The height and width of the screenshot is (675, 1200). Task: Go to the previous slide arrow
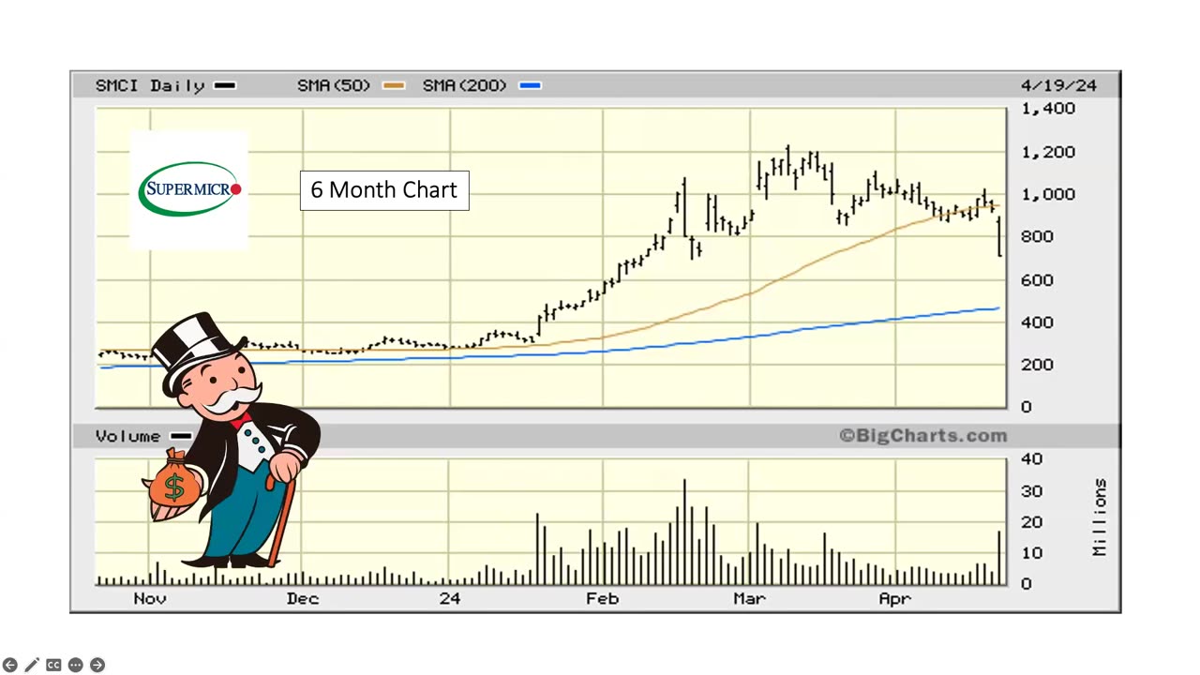click(x=10, y=665)
